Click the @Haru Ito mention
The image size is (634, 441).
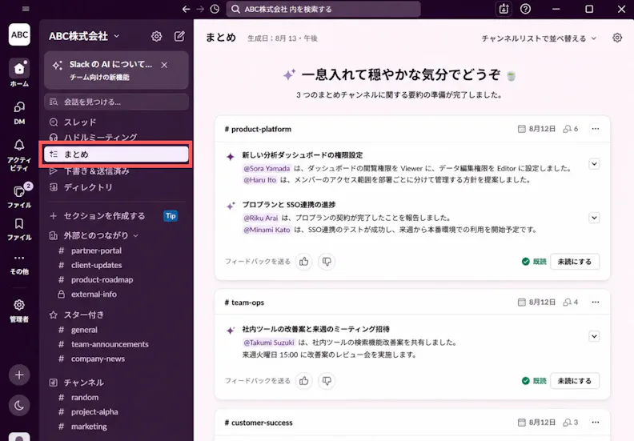[x=260, y=180]
